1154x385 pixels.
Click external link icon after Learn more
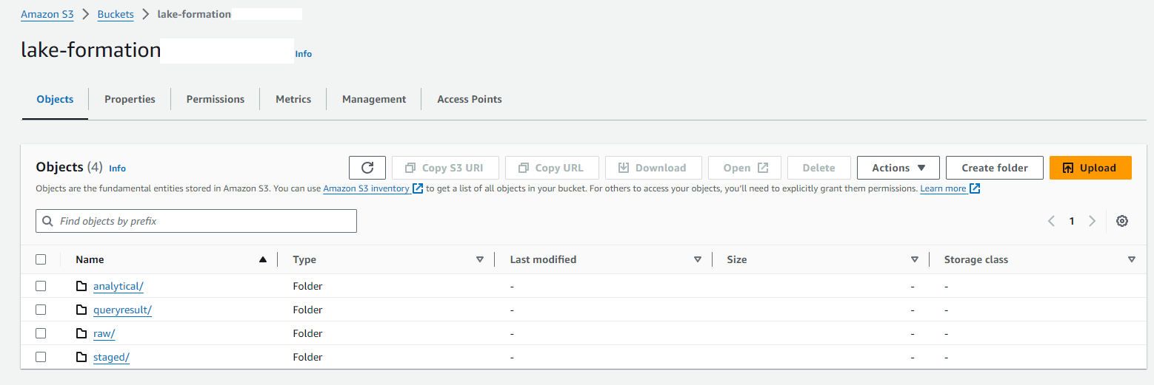pyautogui.click(x=975, y=188)
